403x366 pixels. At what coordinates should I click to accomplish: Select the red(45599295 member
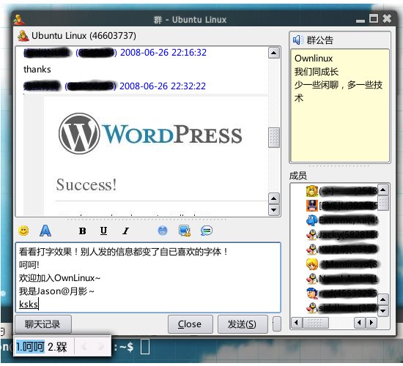point(341,293)
